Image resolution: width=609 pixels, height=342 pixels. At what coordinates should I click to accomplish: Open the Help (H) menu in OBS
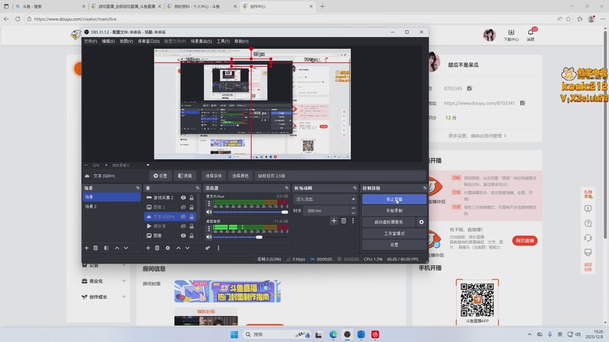(x=241, y=41)
